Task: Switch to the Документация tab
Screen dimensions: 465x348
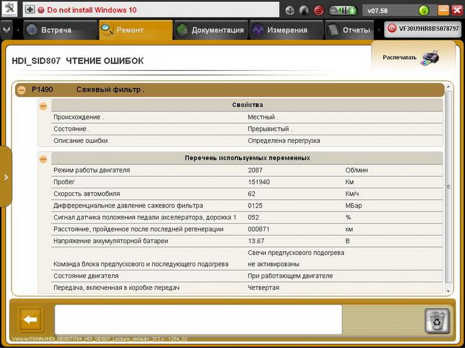Action: click(x=210, y=30)
